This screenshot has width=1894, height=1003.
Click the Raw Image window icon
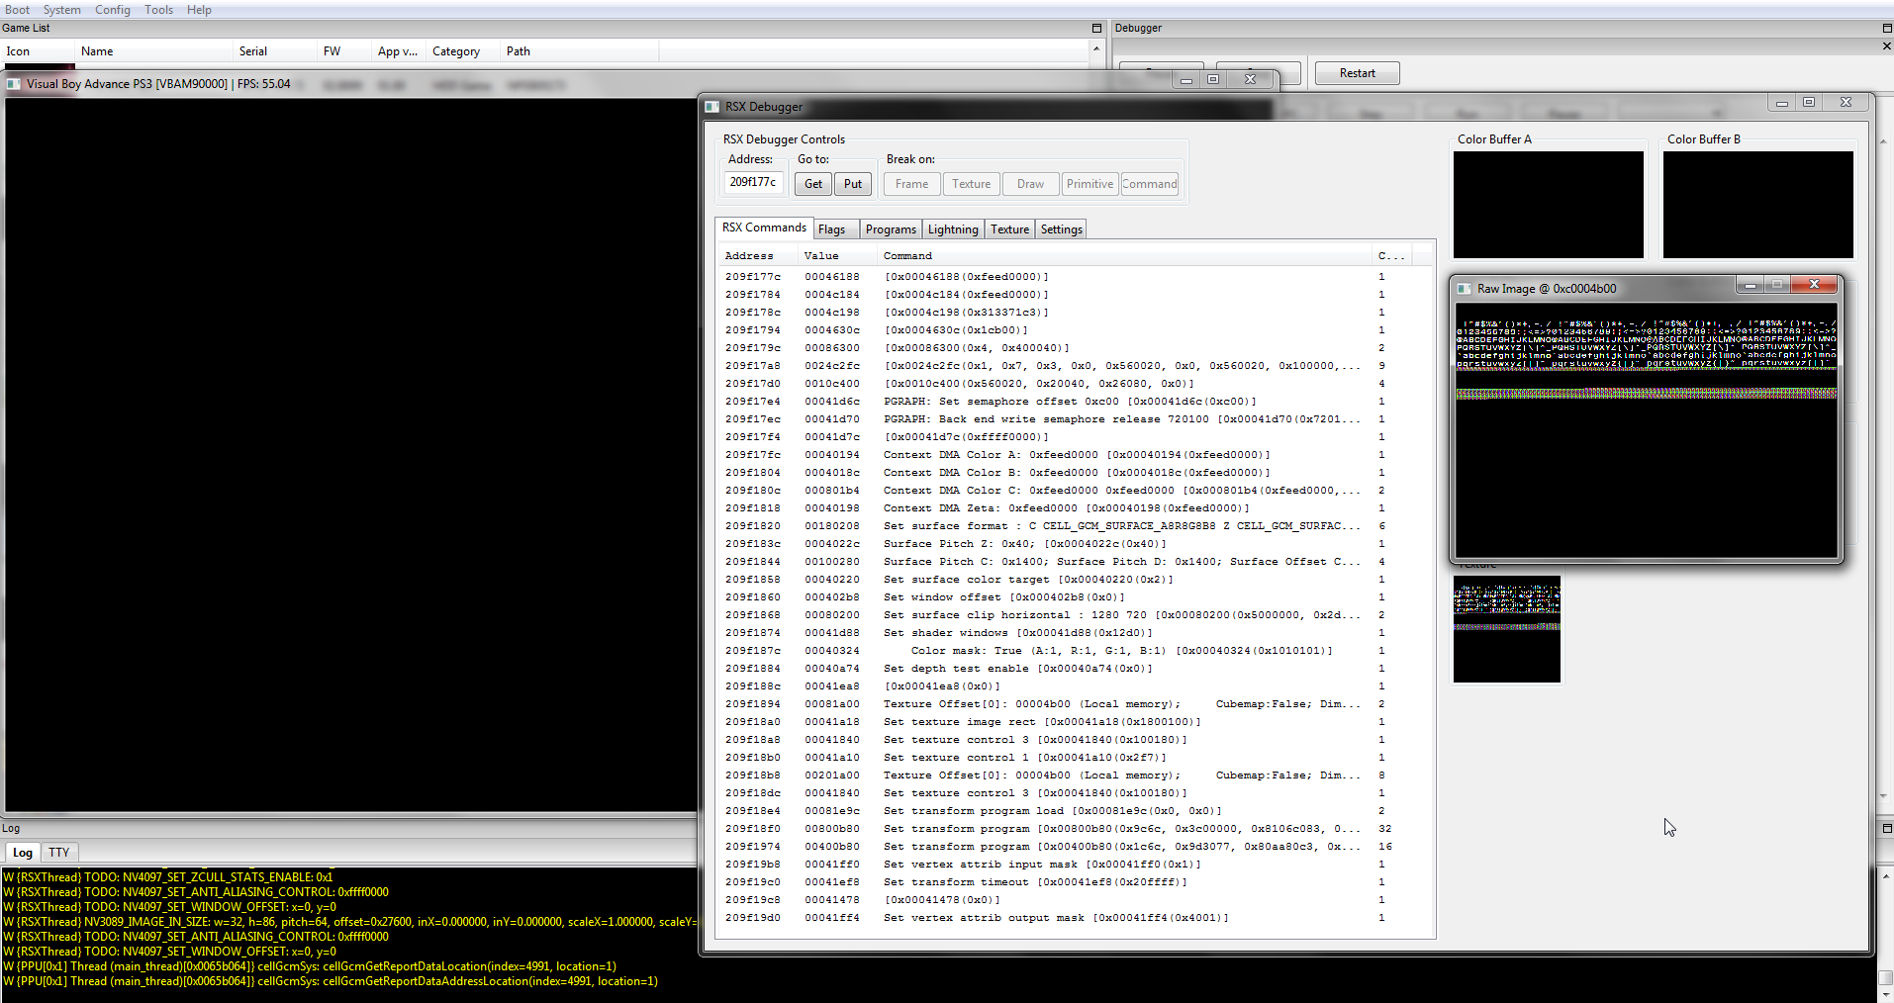click(1465, 289)
